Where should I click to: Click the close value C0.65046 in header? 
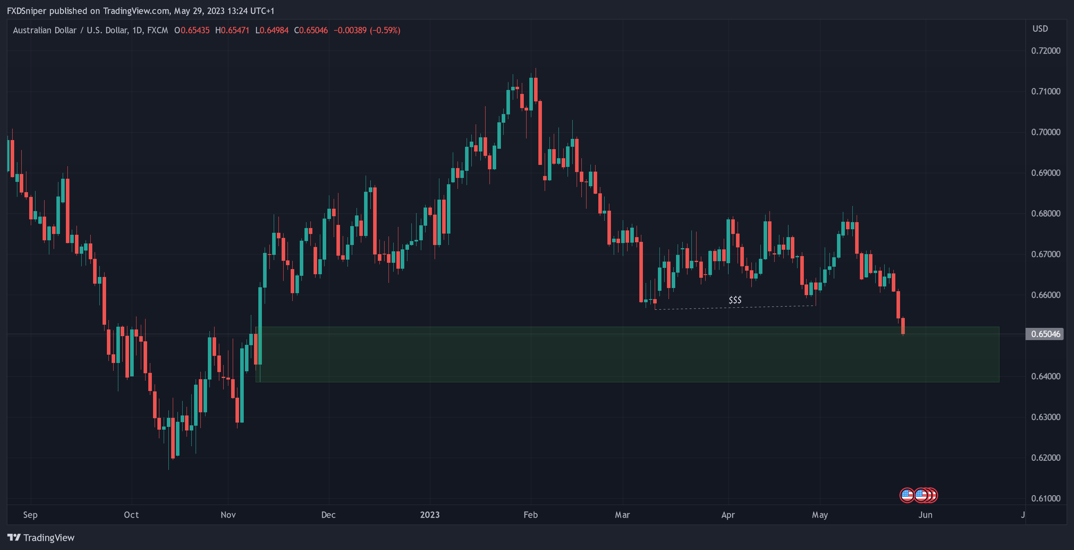click(x=311, y=30)
